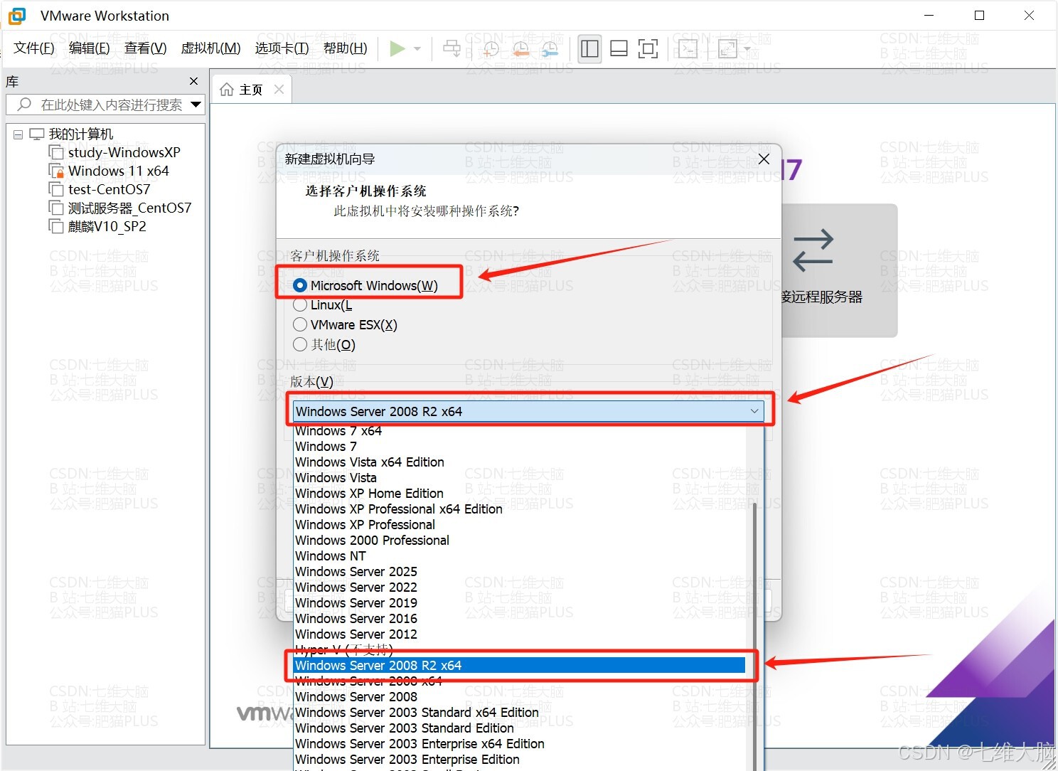Viewport: 1058px width, 771px height.
Task: Click the take snapshot clock icon
Action: click(491, 48)
